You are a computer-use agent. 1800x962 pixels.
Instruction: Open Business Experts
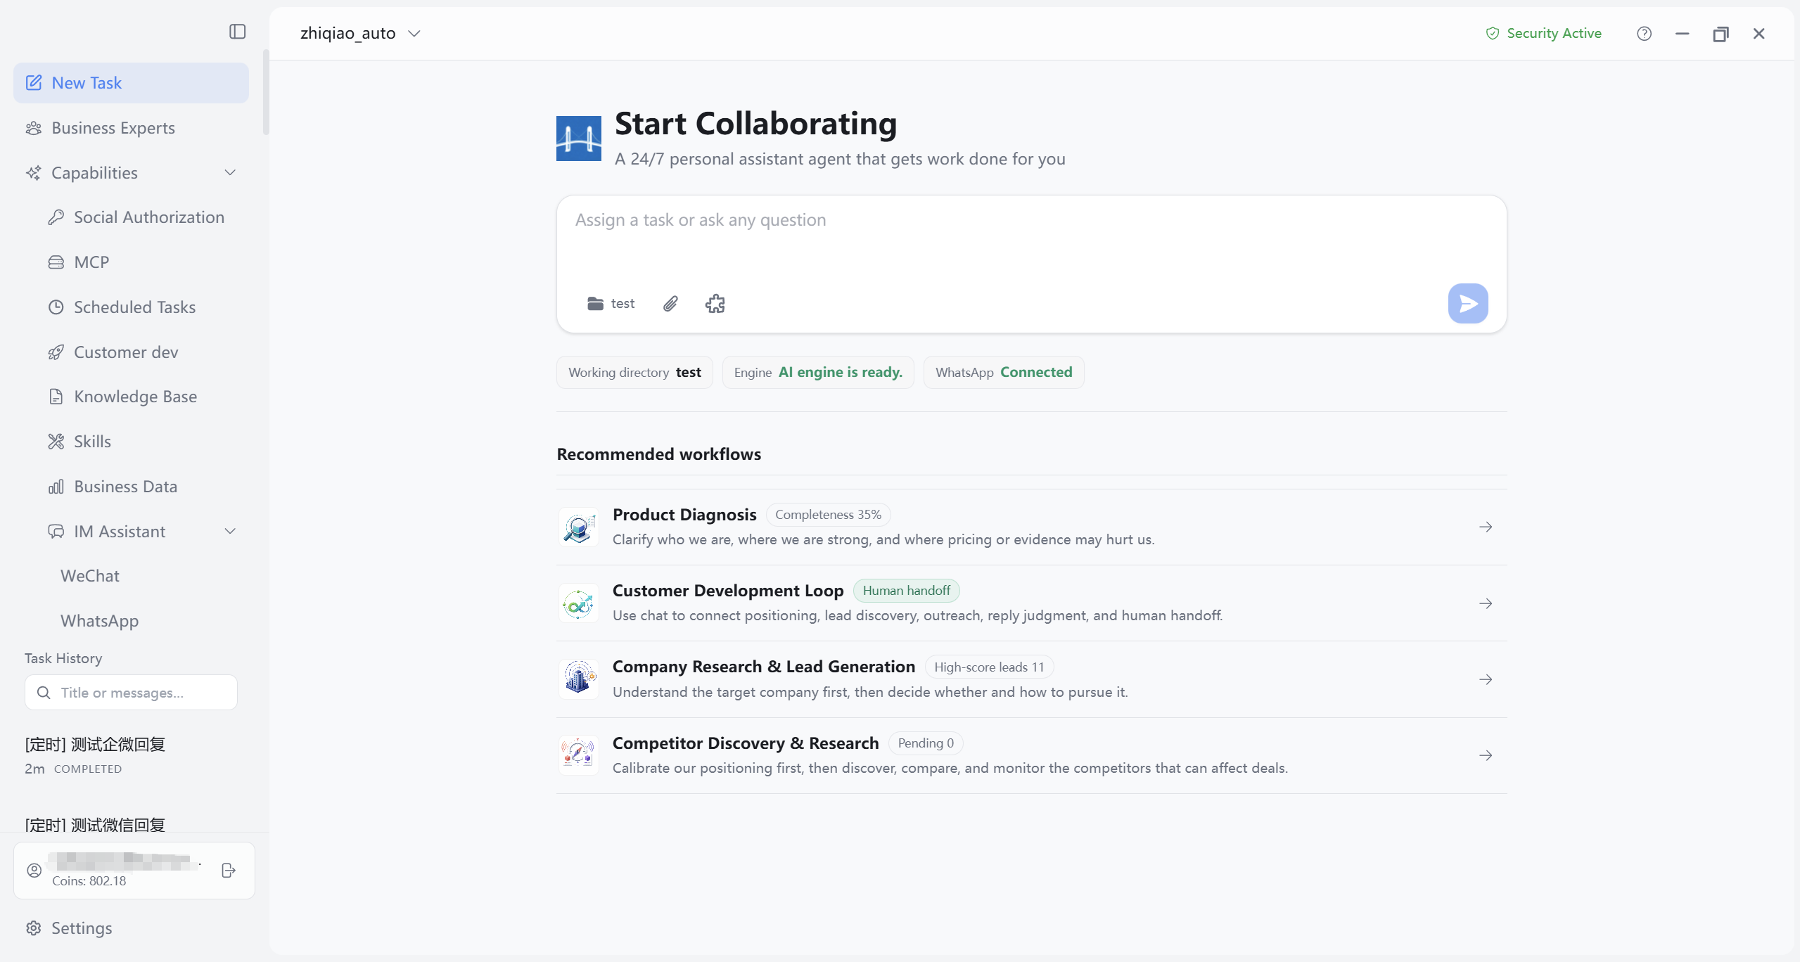[x=131, y=128]
